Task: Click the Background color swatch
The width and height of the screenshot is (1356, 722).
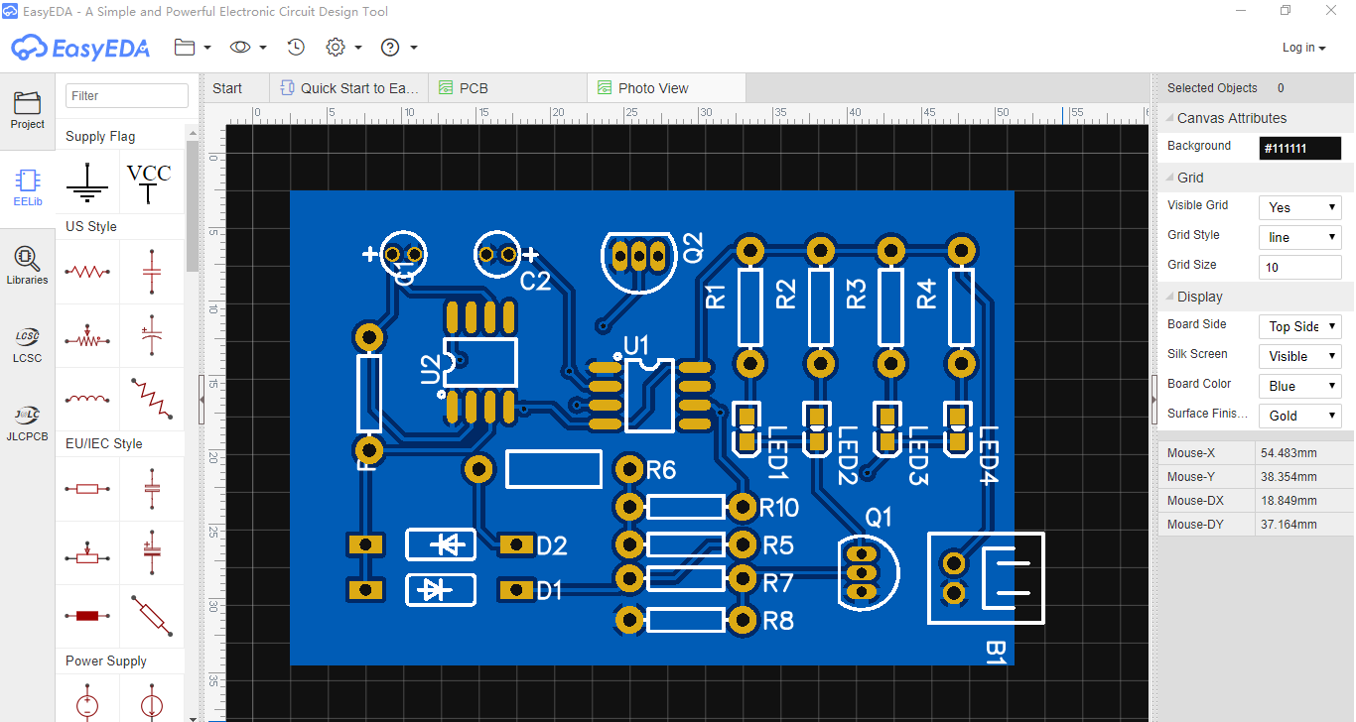Action: pos(1299,148)
